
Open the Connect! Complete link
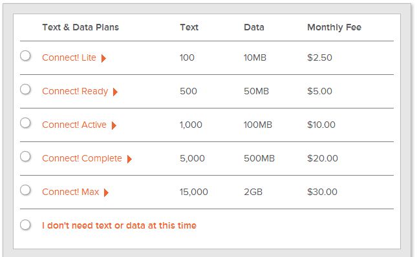tap(82, 158)
